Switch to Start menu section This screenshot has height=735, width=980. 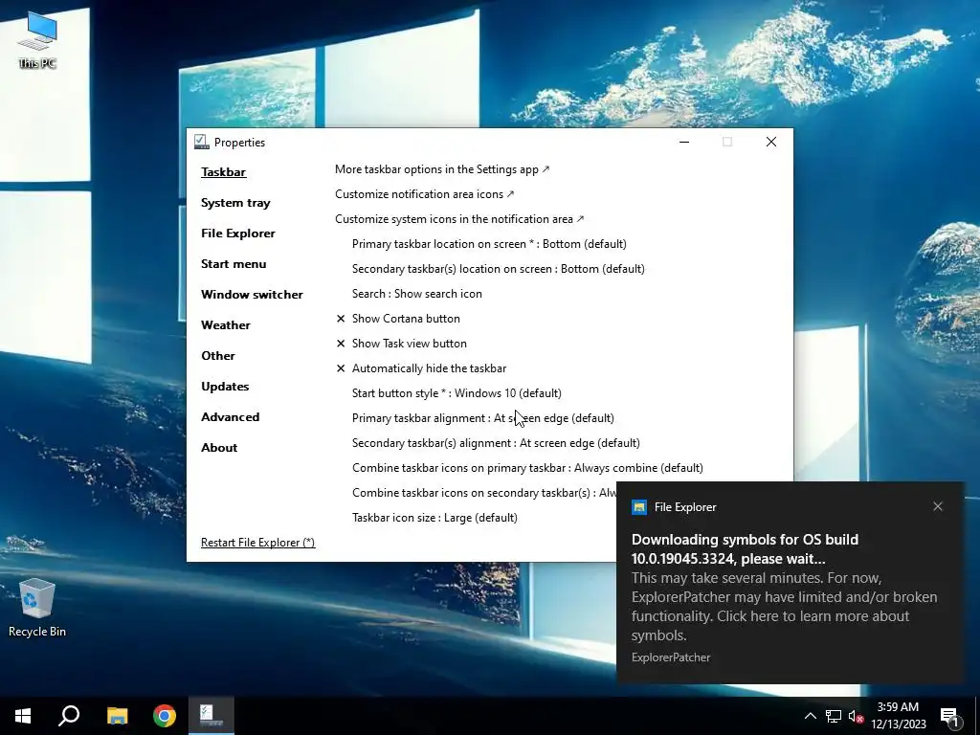234,264
